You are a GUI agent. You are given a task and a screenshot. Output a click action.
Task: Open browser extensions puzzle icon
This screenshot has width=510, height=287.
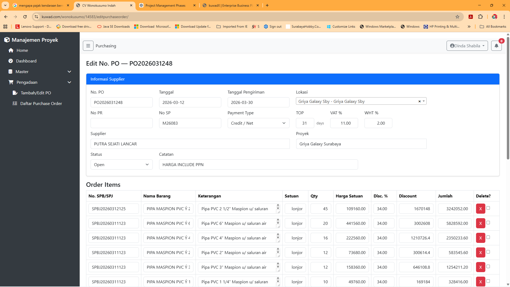[480, 17]
